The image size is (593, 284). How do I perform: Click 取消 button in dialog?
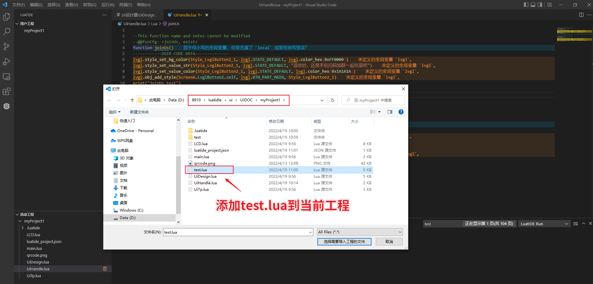[x=389, y=242]
